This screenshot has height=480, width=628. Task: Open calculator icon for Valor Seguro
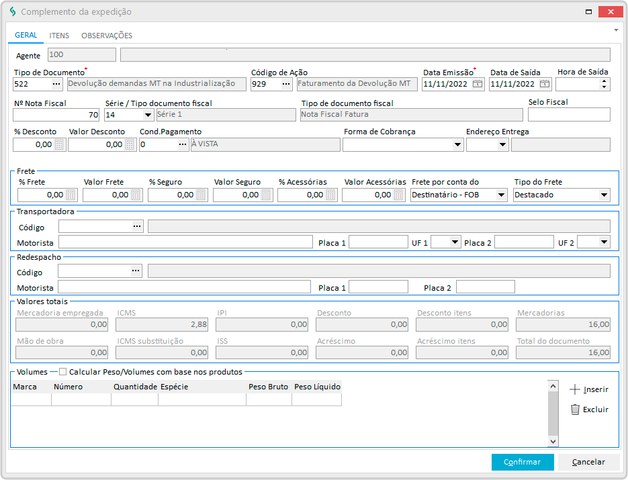267,195
